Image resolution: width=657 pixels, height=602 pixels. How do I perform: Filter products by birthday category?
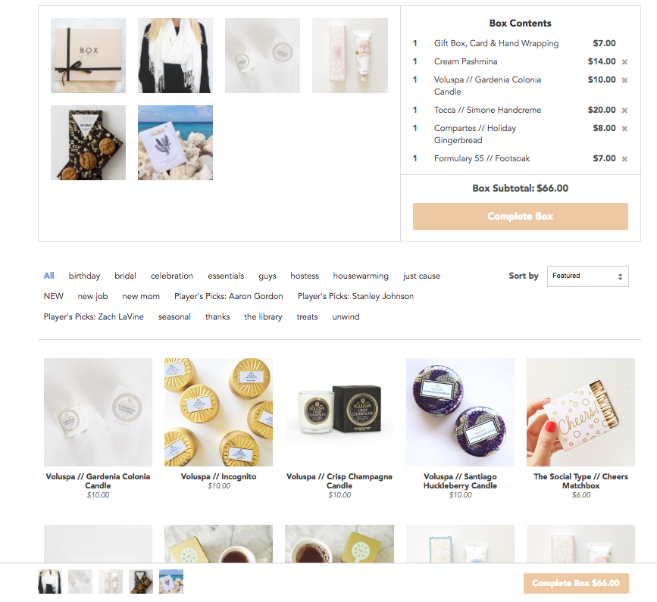pyautogui.click(x=84, y=276)
